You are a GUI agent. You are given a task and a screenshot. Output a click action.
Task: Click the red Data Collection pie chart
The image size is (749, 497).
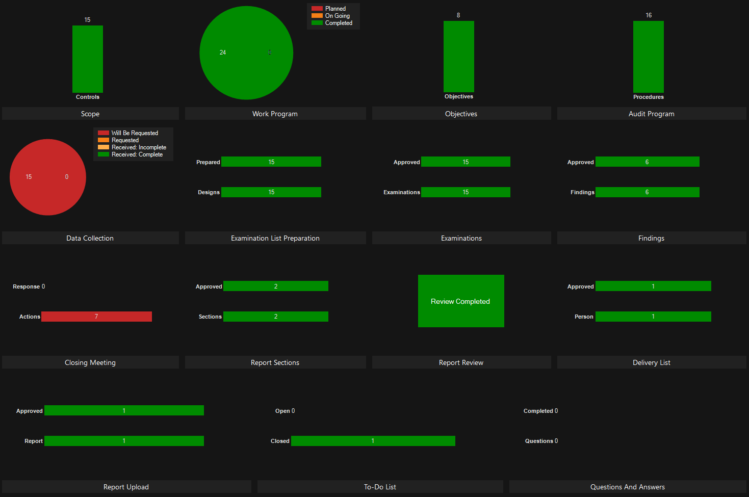tap(48, 177)
